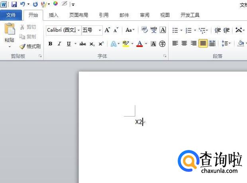This screenshot has height=183, width=247.
Task: Click the Paste clipboard icon
Action: tap(10, 29)
